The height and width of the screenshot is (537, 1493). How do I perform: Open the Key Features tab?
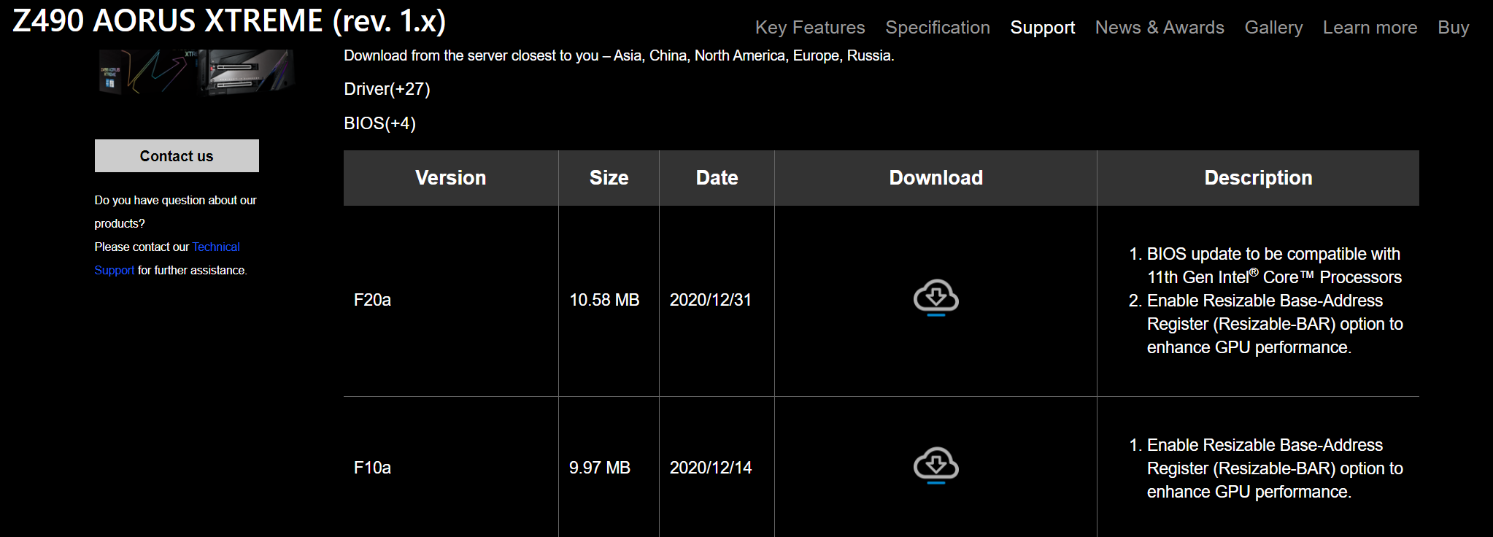pos(810,28)
